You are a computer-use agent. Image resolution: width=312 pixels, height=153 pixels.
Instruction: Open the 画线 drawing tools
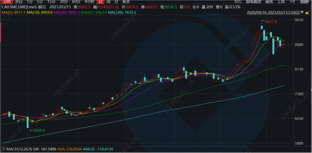(x=269, y=2)
